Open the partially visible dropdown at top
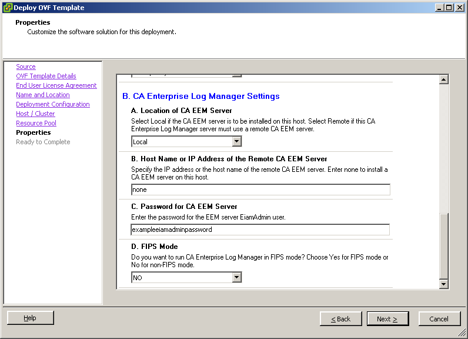The width and height of the screenshot is (468, 339). point(236,75)
